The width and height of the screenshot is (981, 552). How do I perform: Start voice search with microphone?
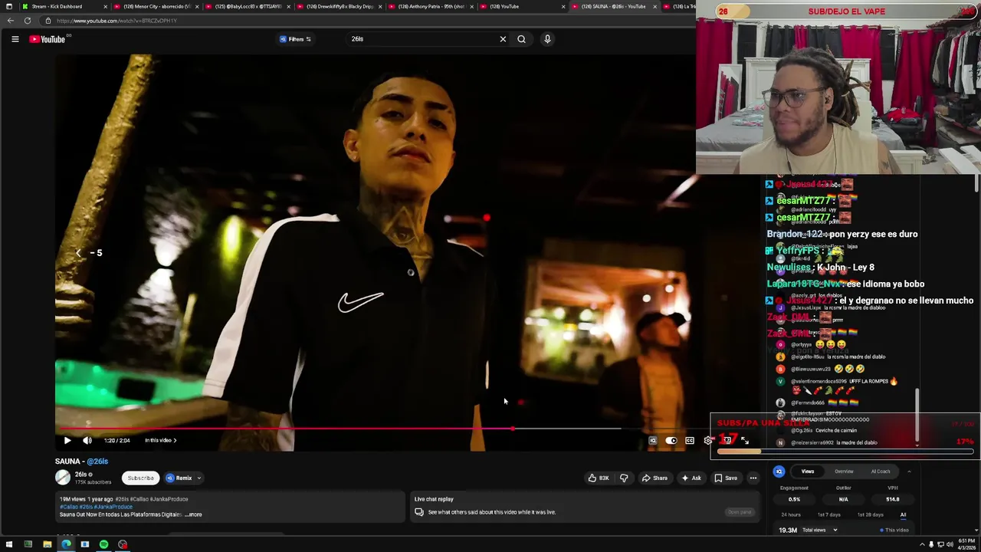(547, 39)
